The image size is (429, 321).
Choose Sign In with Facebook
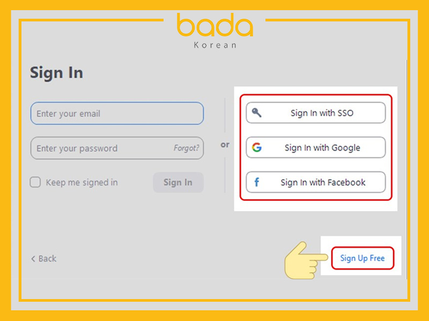tap(316, 182)
